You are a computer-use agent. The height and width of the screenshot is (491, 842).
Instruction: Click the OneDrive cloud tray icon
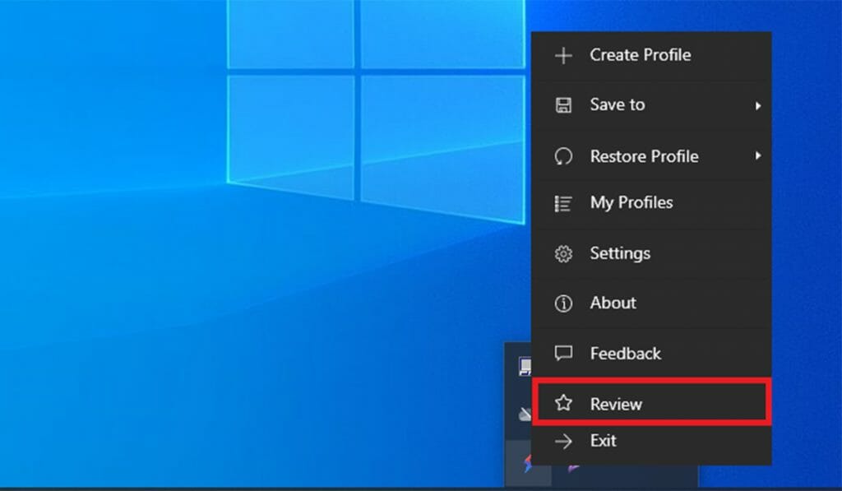525,415
